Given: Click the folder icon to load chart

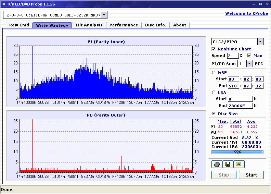Looking at the screenshot, I should click(x=239, y=165).
